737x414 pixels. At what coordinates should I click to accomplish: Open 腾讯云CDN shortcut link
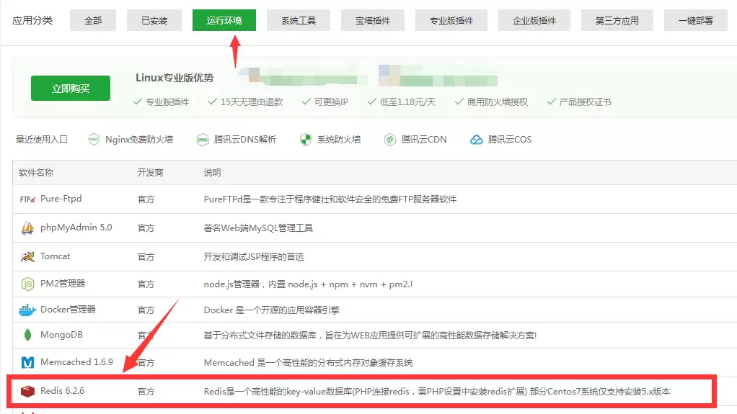click(x=424, y=140)
